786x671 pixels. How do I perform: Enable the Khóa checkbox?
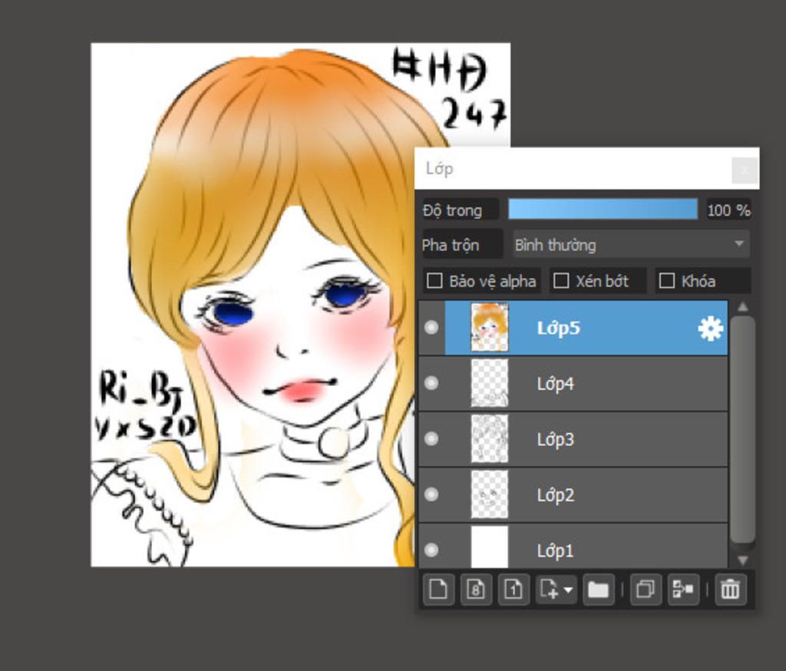tap(667, 281)
